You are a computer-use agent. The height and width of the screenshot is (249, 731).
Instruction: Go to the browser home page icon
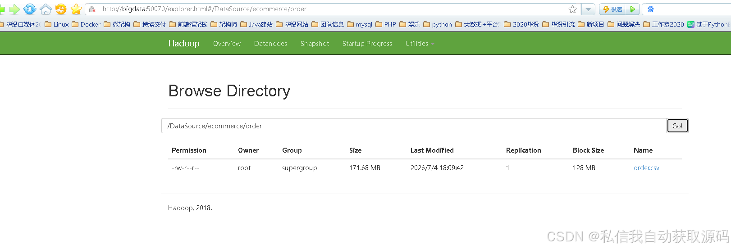pos(46,9)
